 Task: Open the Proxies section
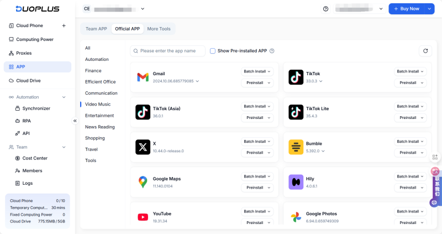click(x=24, y=53)
